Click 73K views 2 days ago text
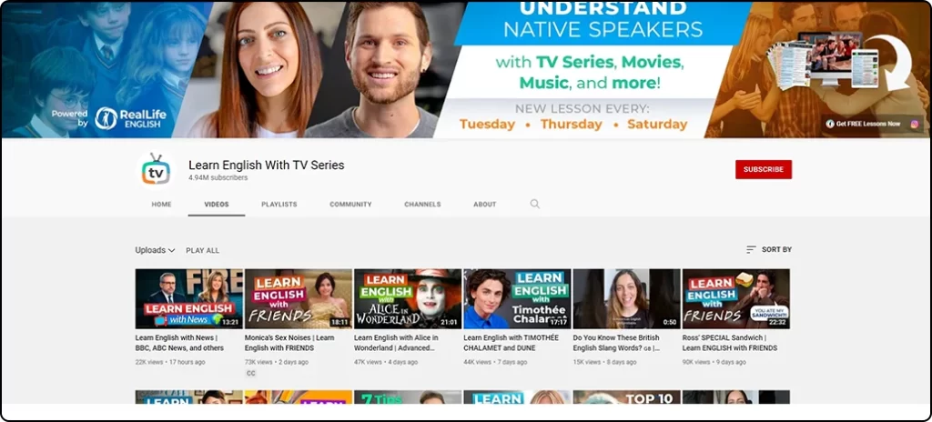The image size is (932, 422). 277,362
